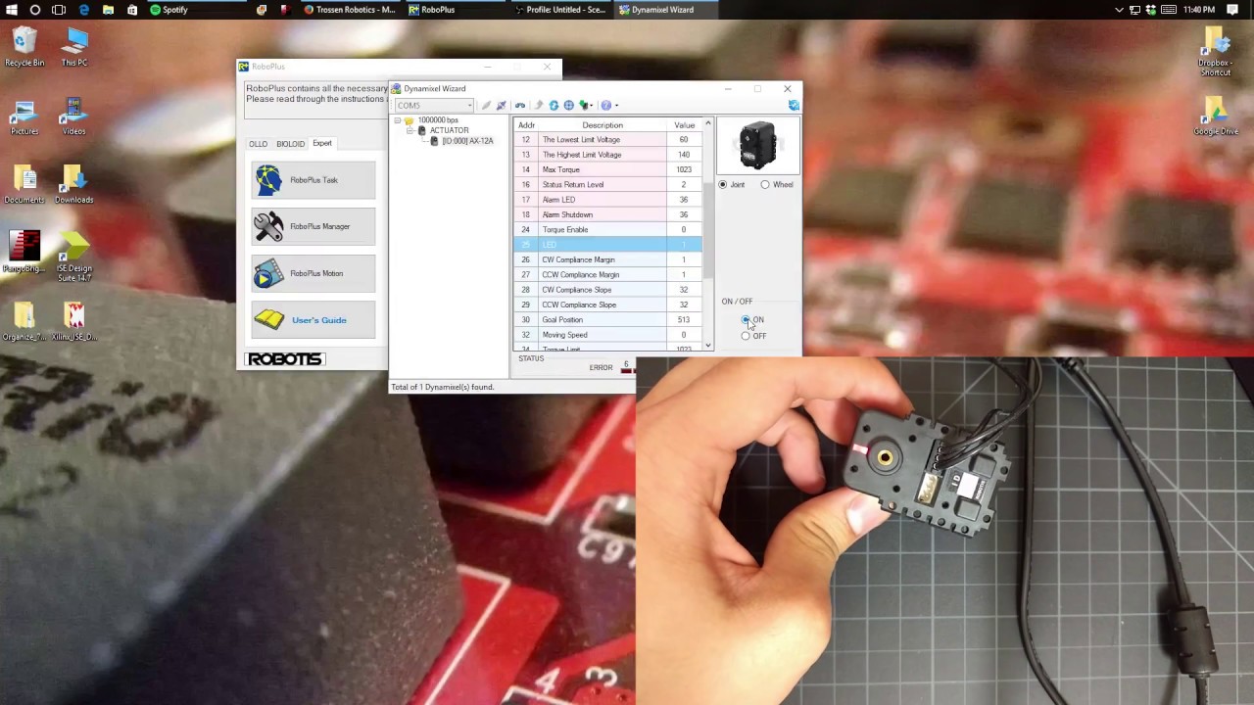
Task: Launch Microsoft Edge from taskbar
Action: coord(83,10)
